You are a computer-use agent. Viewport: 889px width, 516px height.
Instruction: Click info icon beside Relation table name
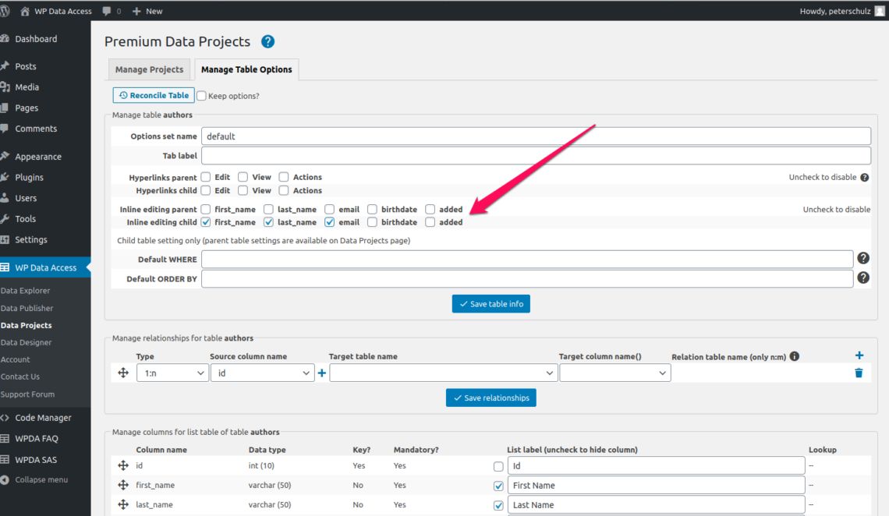pyautogui.click(x=795, y=356)
